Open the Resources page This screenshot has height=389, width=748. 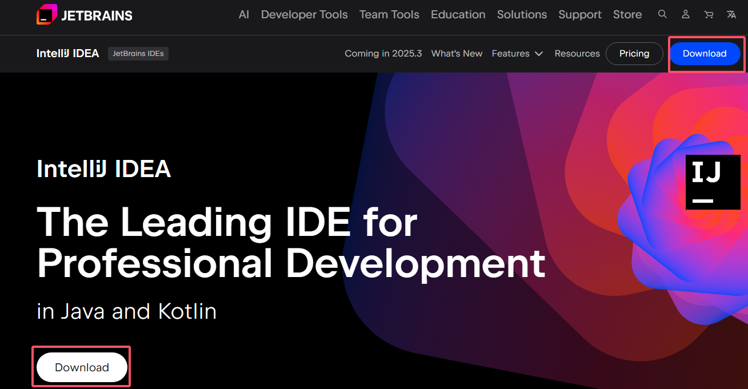[x=577, y=53]
